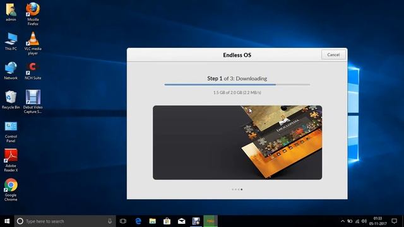The width and height of the screenshot is (404, 227).
Task: Click the 'Step 1 of 3: Downloading' label
Action: pos(237,78)
